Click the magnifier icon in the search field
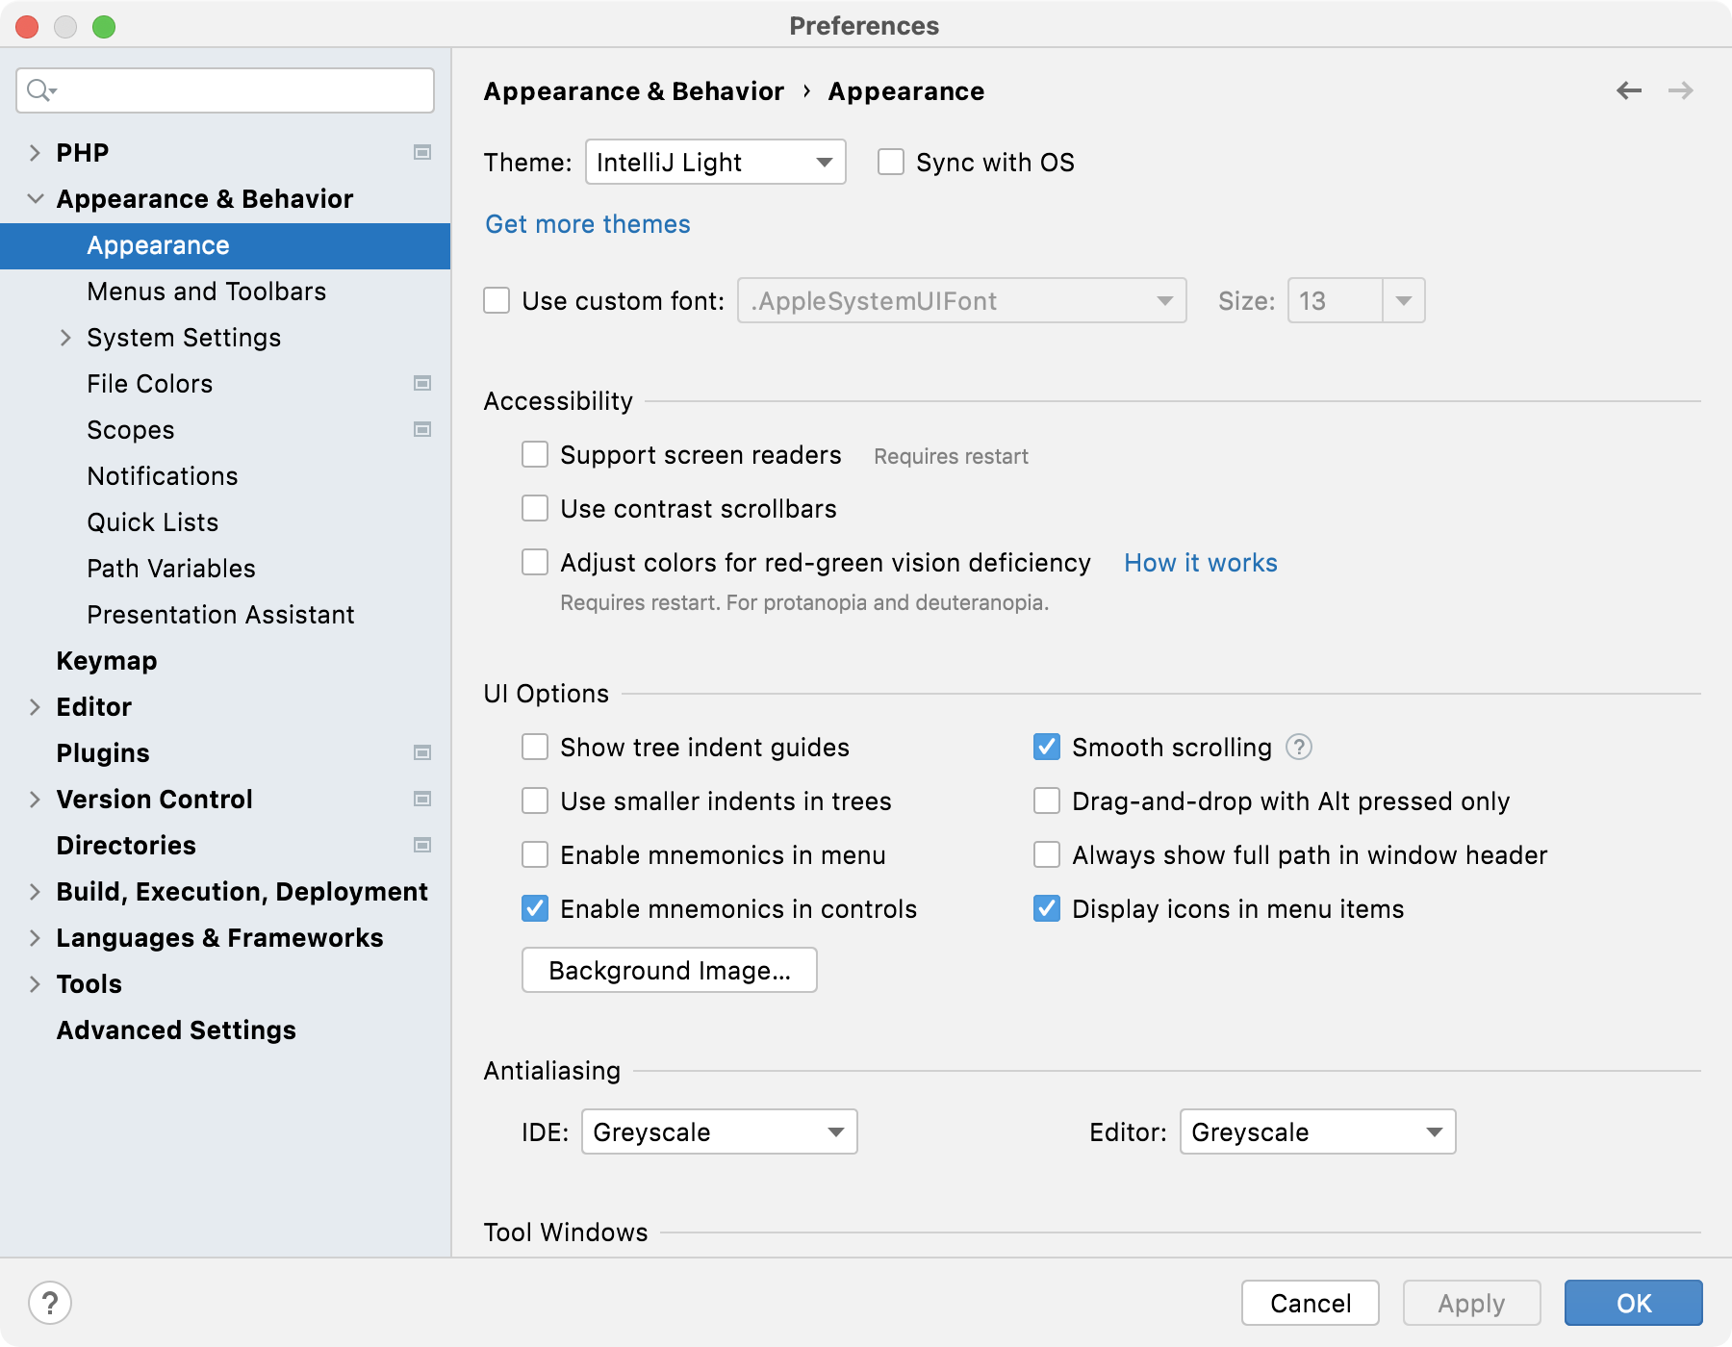 coord(38,89)
